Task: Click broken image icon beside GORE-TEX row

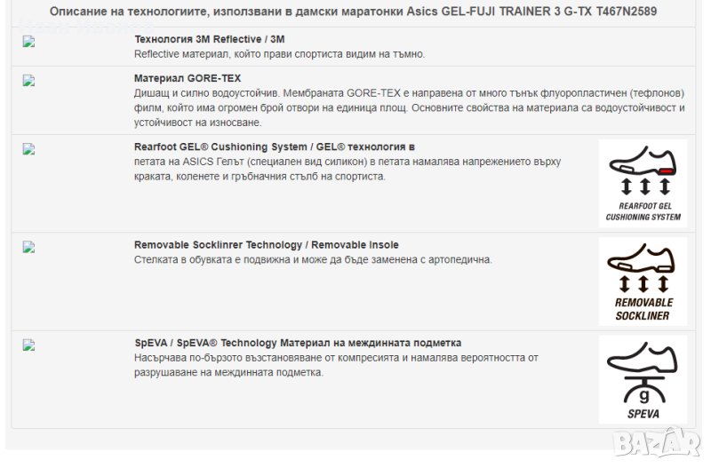Action: (28, 80)
